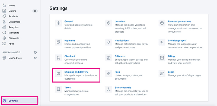Open Orders in the sidebar
This screenshot has width=217, height=106.
coord(12,11)
